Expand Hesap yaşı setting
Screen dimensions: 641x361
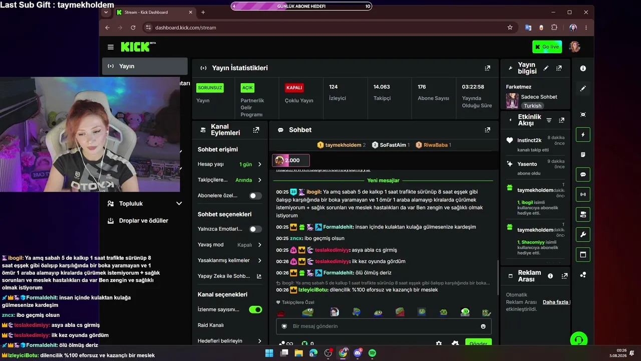pyautogui.click(x=230, y=164)
